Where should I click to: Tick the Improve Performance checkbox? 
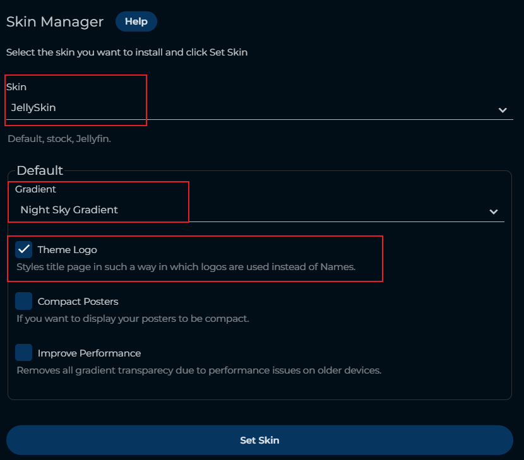[24, 353]
